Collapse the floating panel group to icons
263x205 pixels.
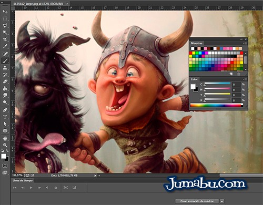241,39
